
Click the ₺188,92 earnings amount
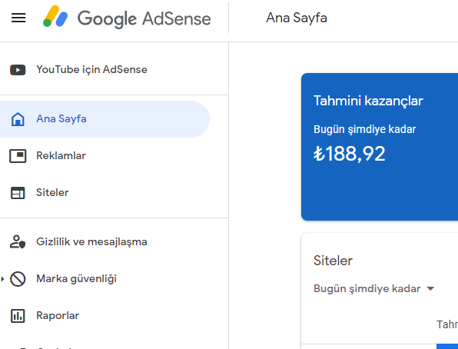[x=350, y=154]
